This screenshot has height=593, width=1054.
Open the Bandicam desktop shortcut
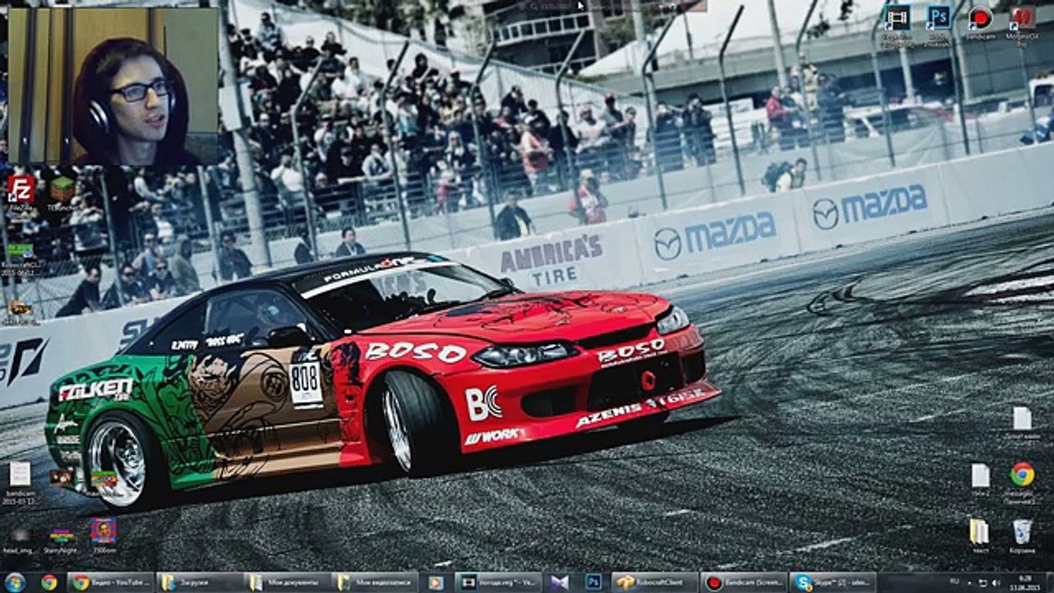980,17
